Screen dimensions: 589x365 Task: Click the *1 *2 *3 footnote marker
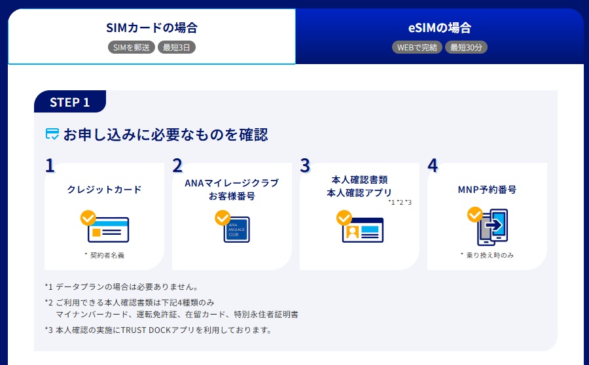[400, 202]
